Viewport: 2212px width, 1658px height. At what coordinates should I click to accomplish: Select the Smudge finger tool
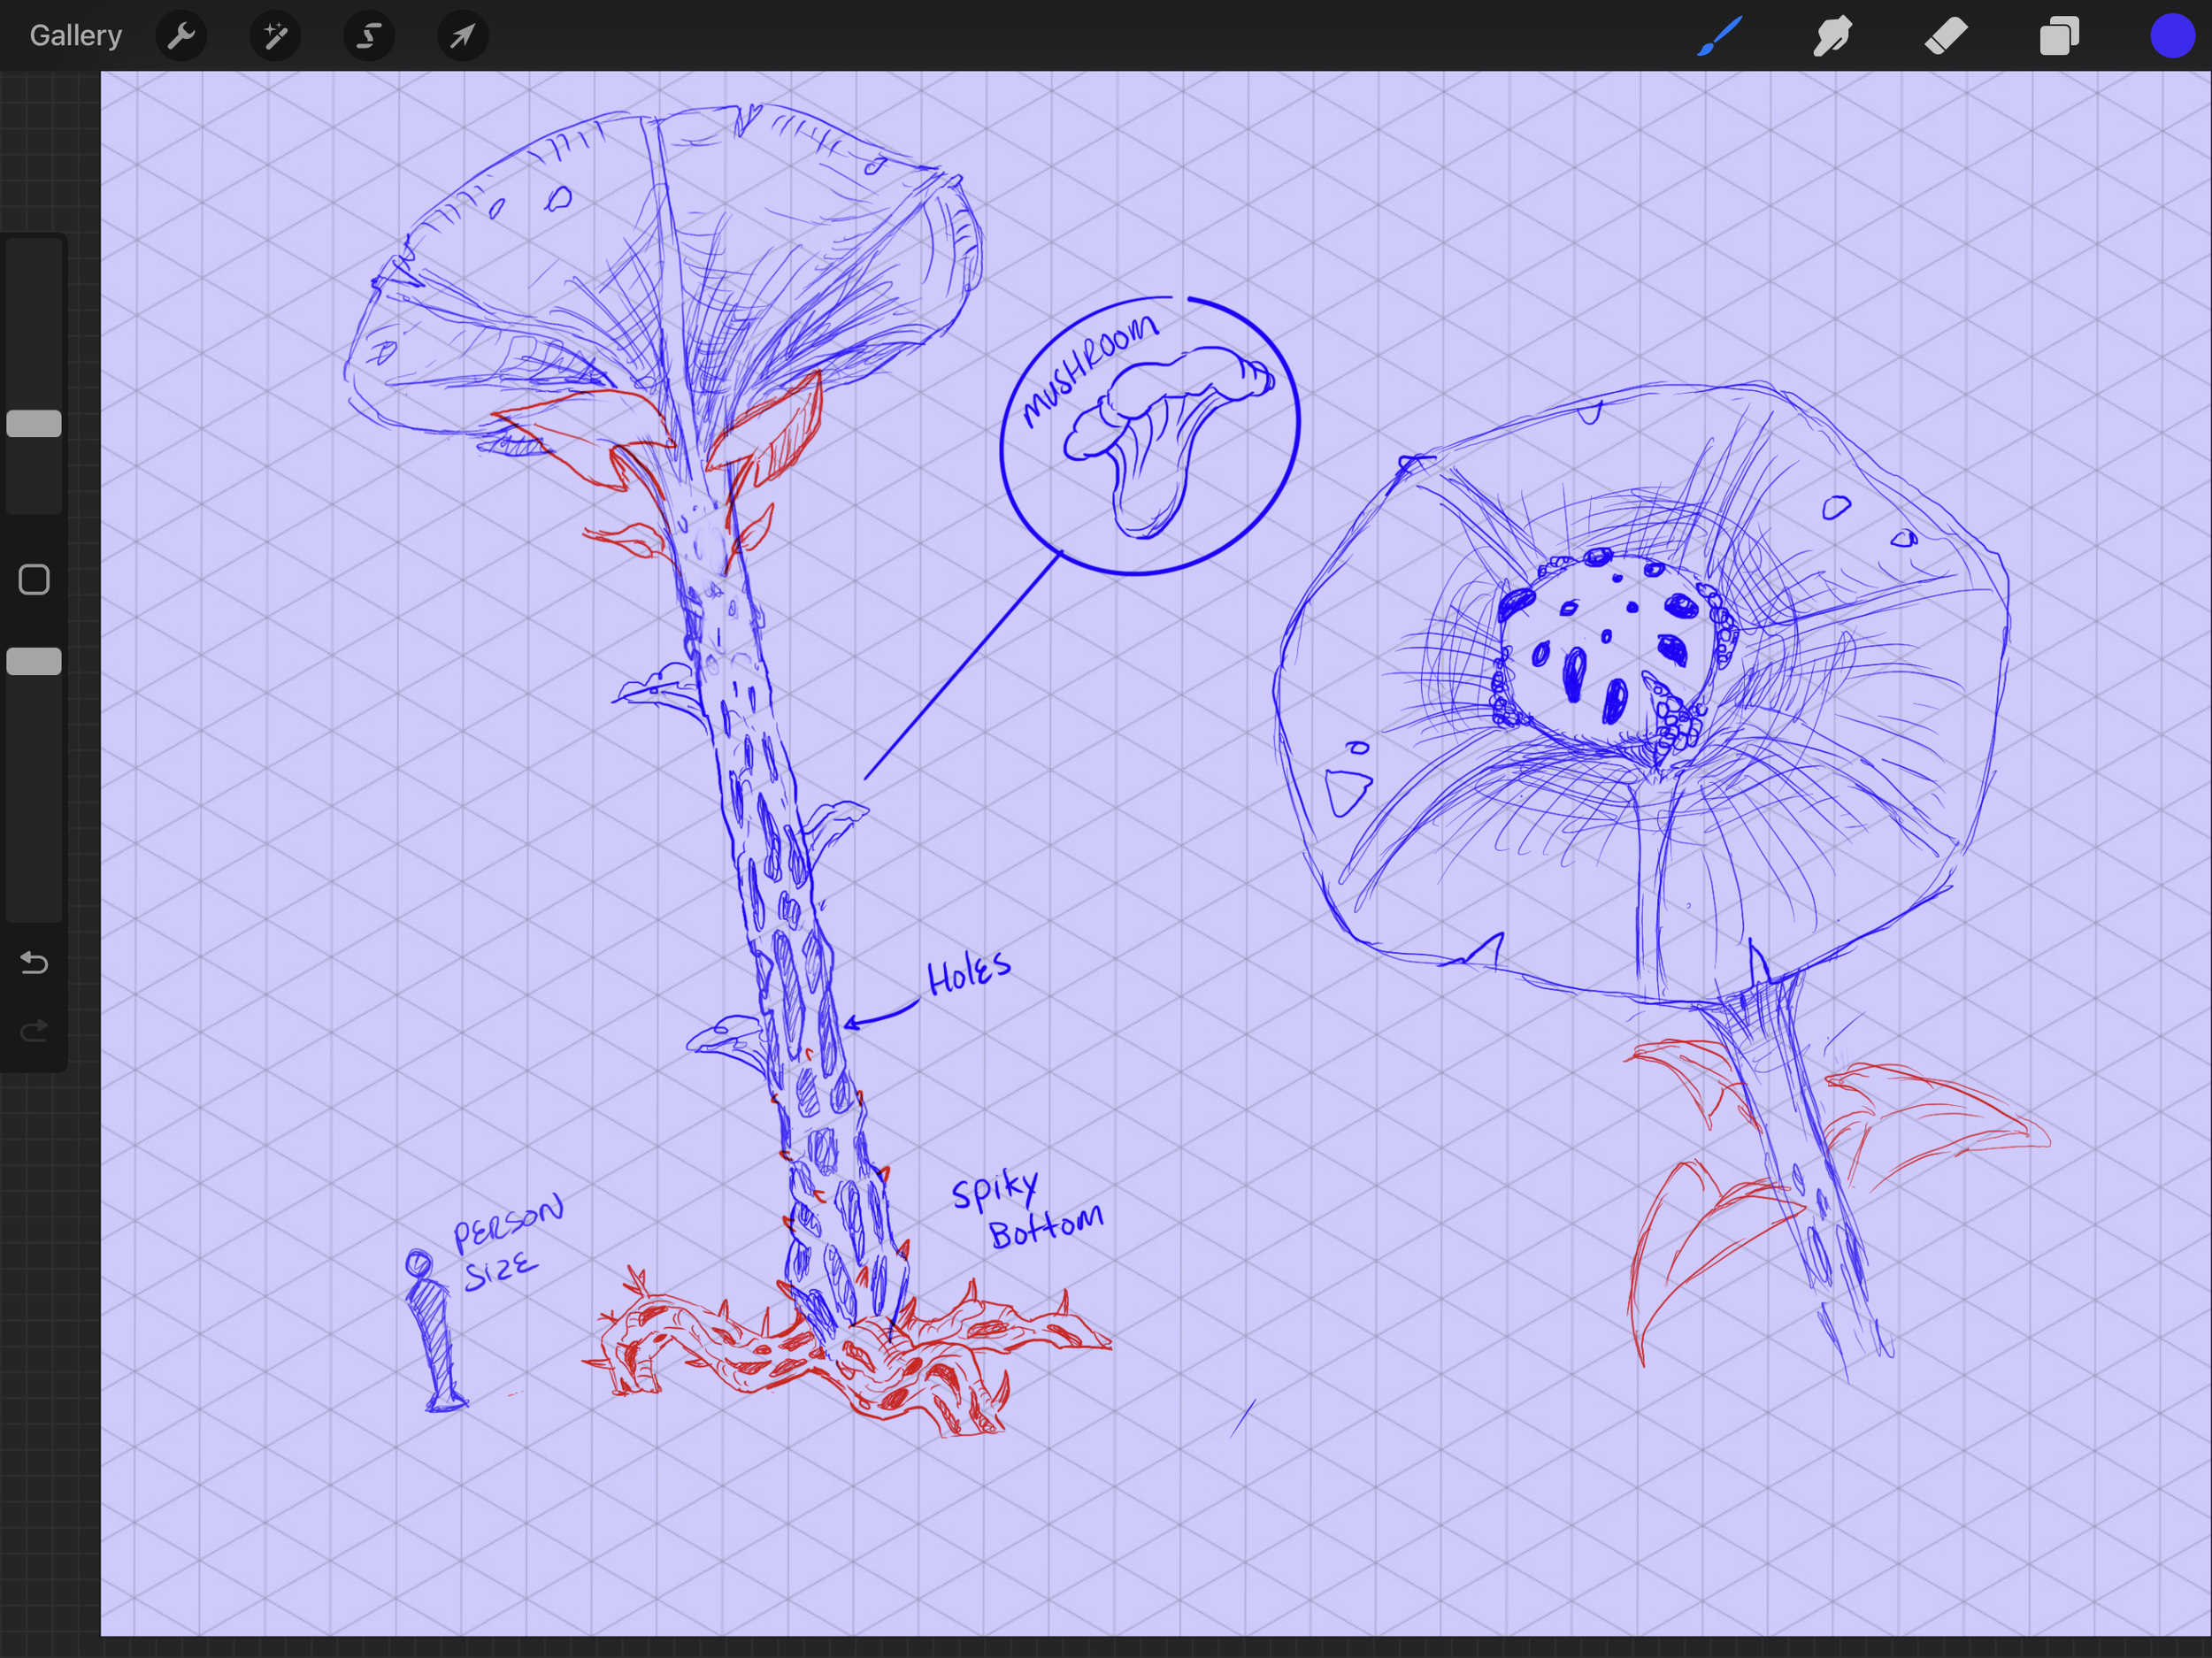click(1833, 36)
